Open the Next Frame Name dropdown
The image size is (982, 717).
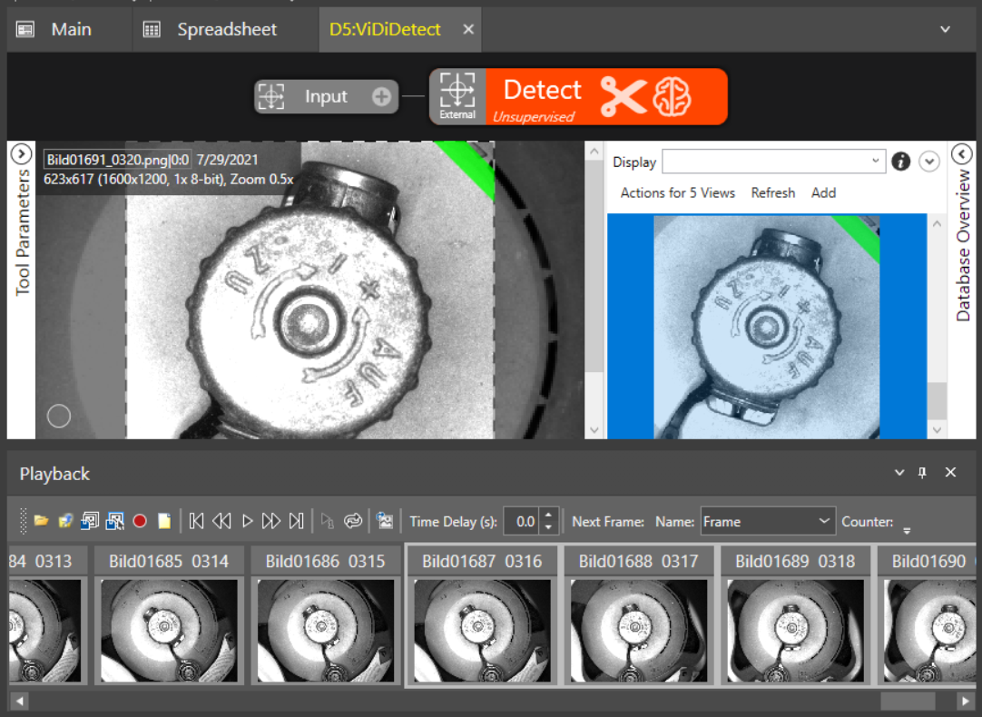(824, 522)
